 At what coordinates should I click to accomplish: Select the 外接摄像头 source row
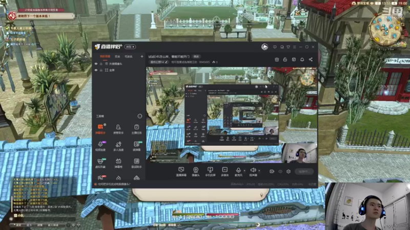point(119,63)
